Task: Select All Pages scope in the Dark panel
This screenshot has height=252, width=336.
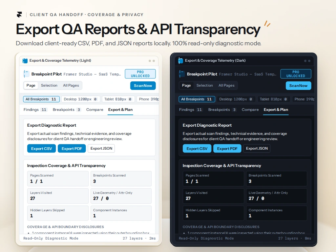Action: tap(226, 85)
